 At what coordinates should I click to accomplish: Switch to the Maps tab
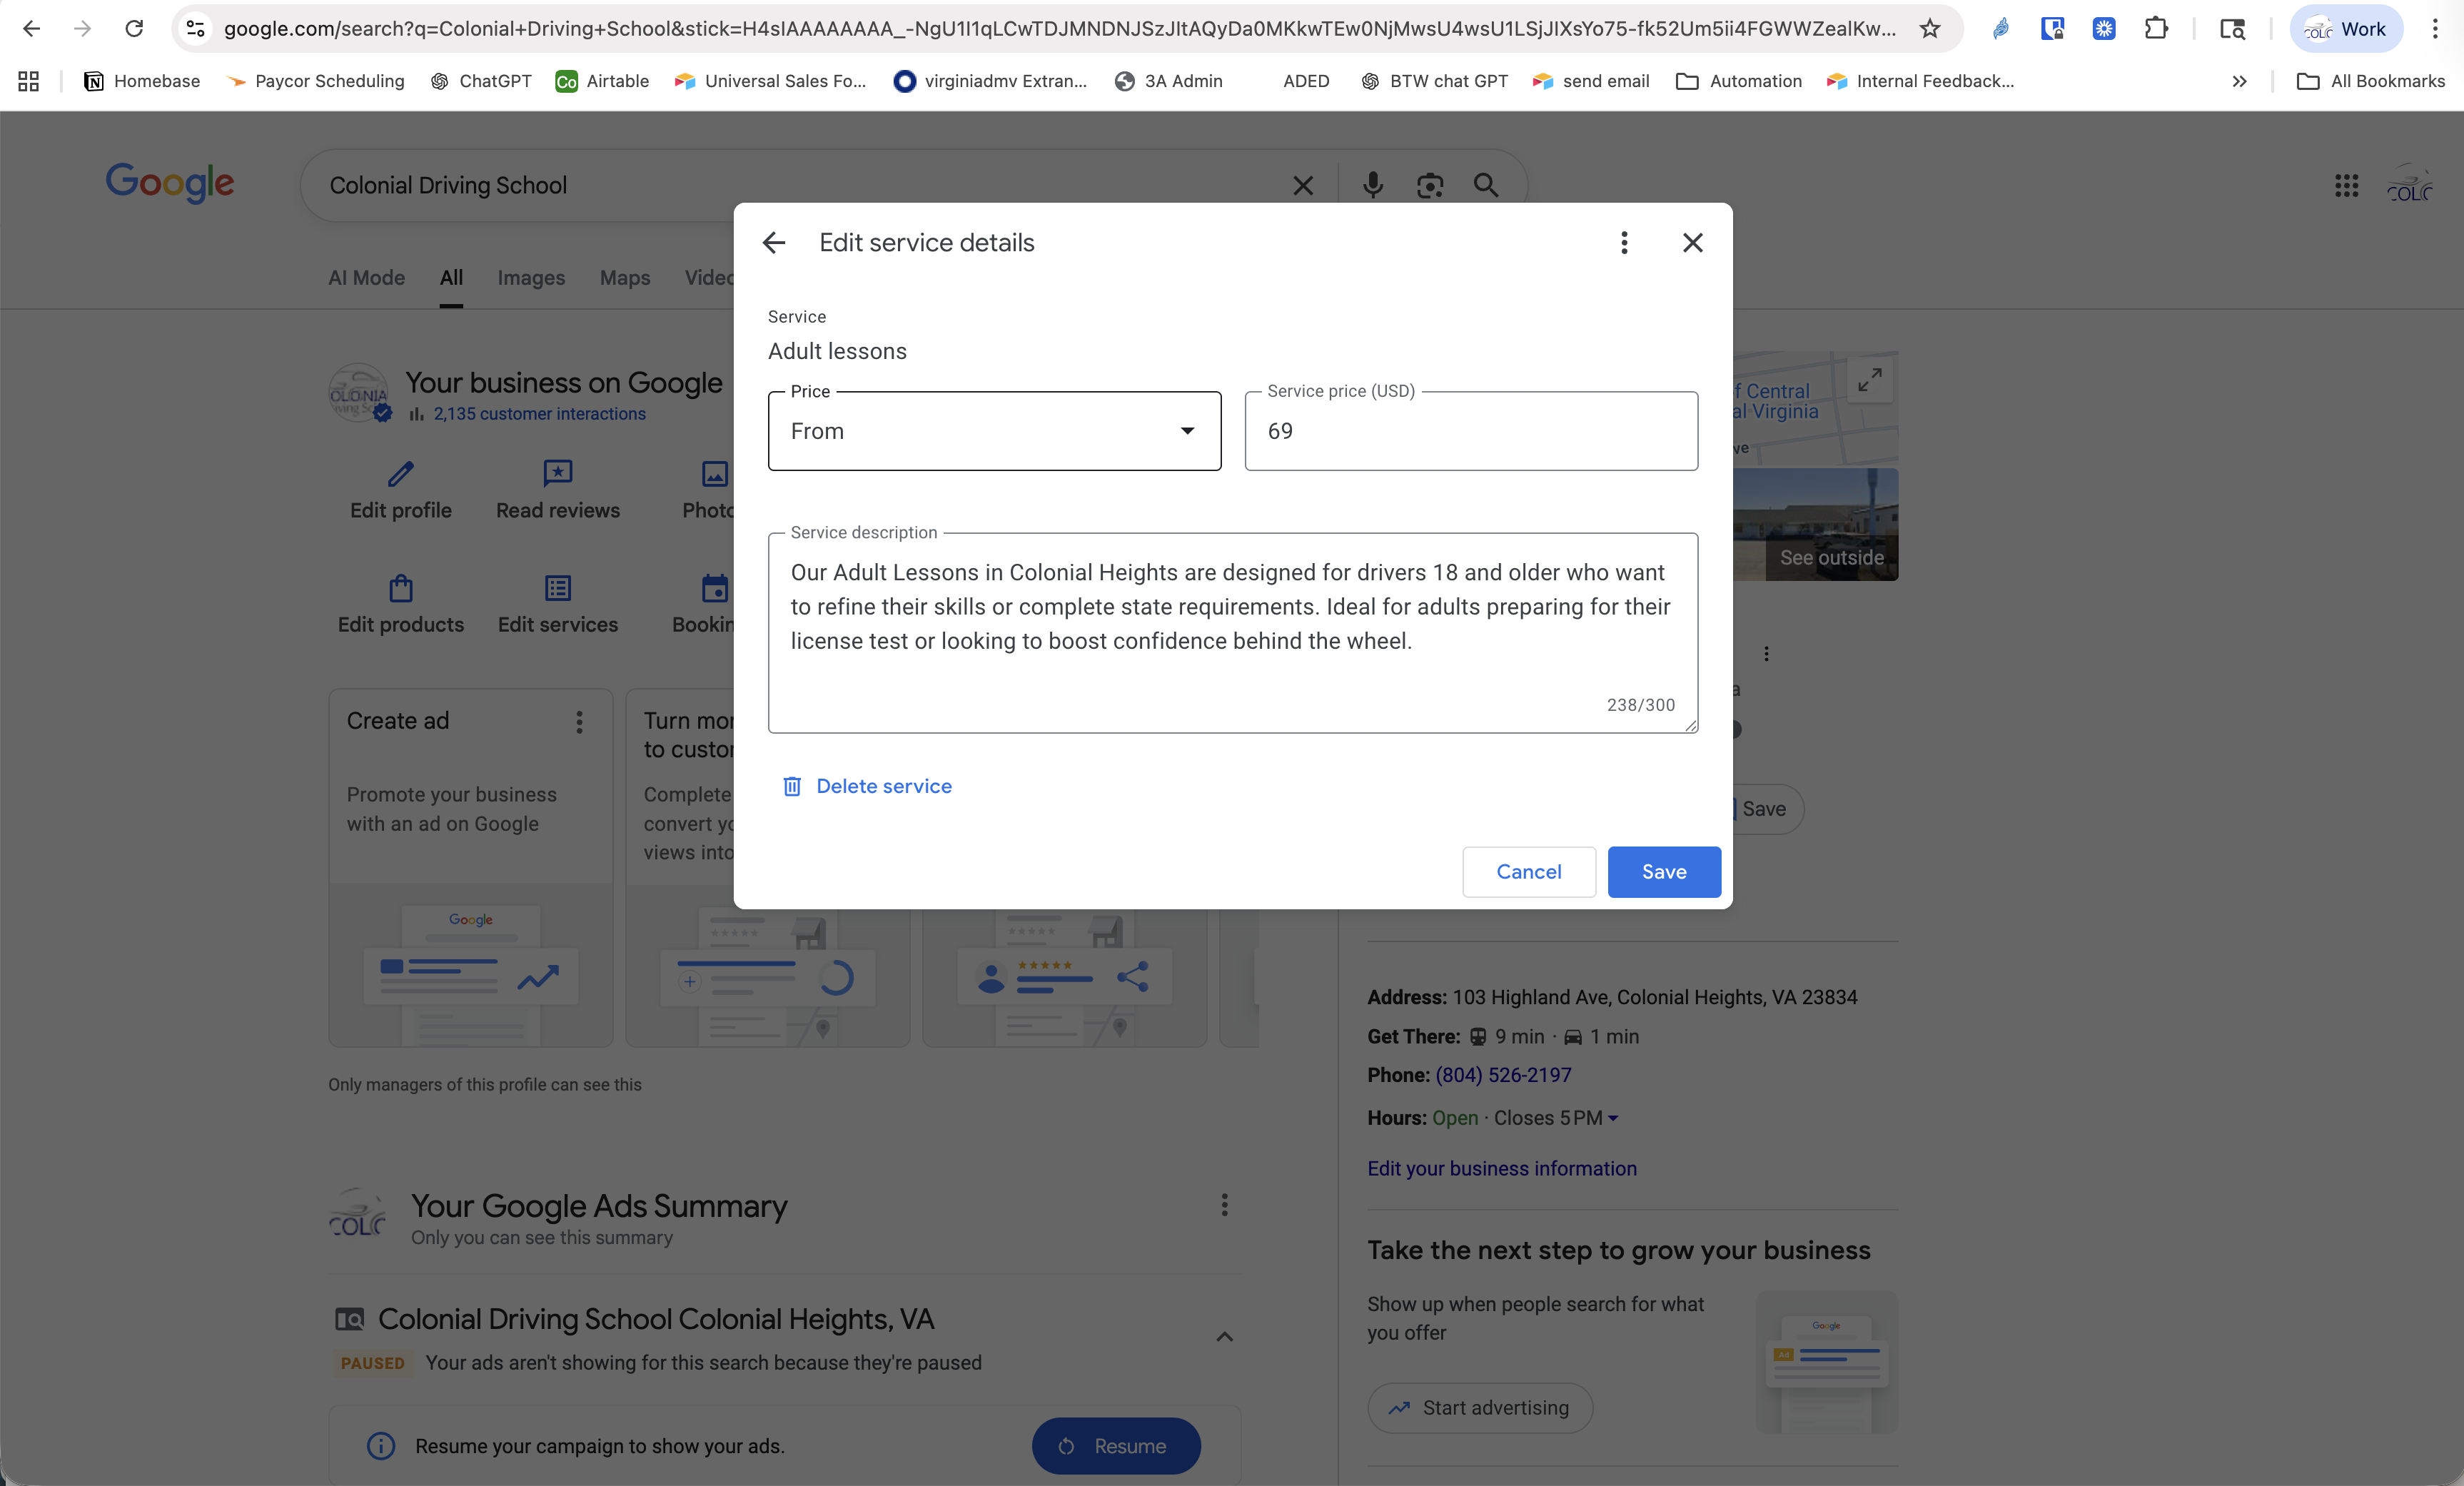[x=625, y=278]
